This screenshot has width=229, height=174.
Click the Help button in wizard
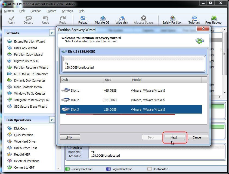[70, 137]
